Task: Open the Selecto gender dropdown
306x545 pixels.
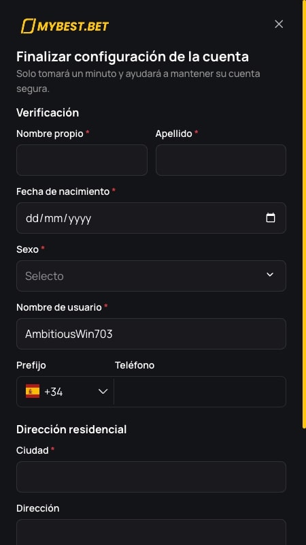Action: (151, 276)
